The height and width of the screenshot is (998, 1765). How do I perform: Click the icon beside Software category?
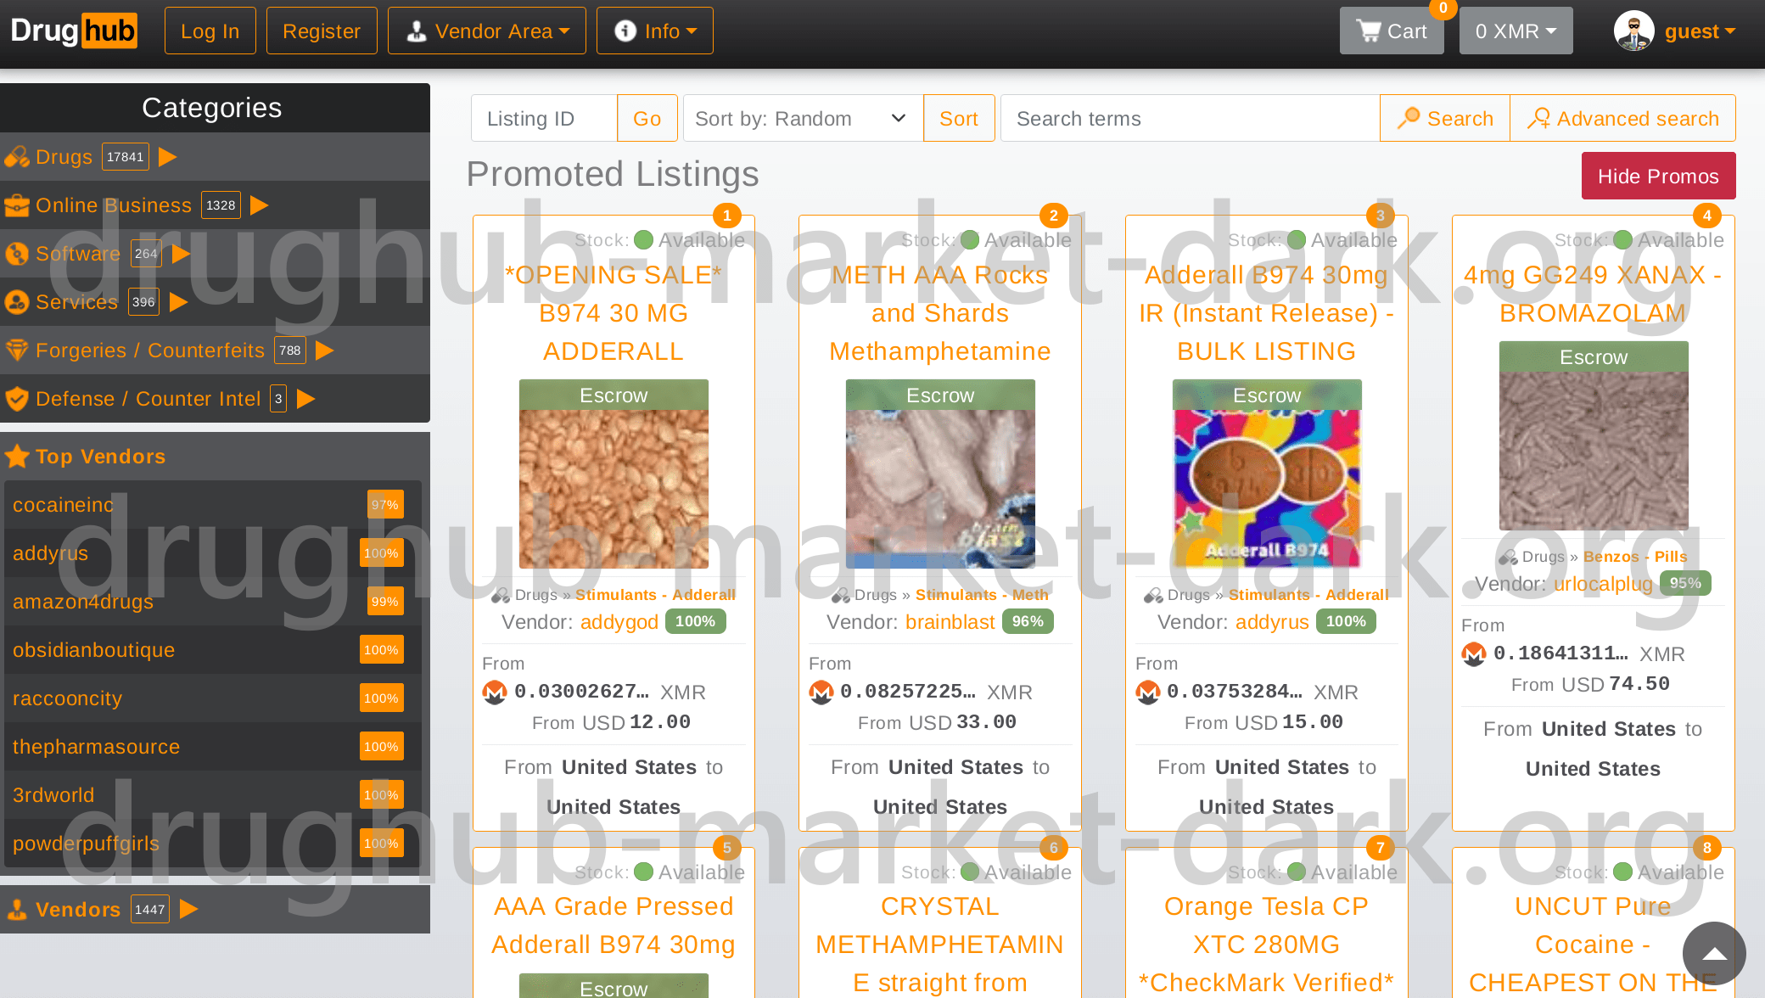point(17,254)
